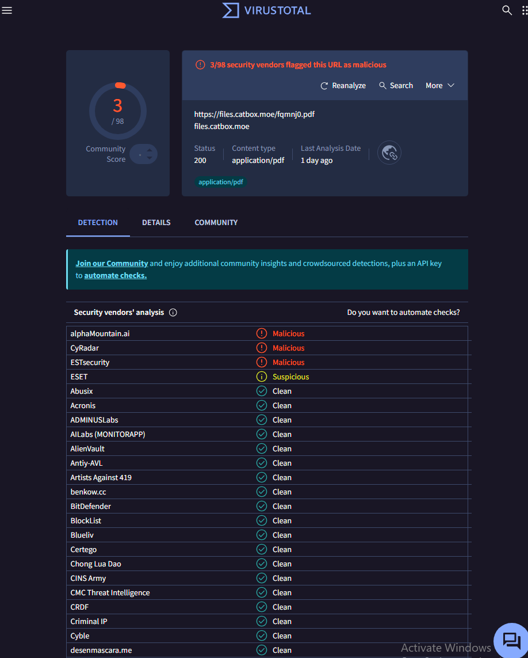Click the VirusTotal logo
The width and height of the screenshot is (528, 658).
(x=267, y=10)
